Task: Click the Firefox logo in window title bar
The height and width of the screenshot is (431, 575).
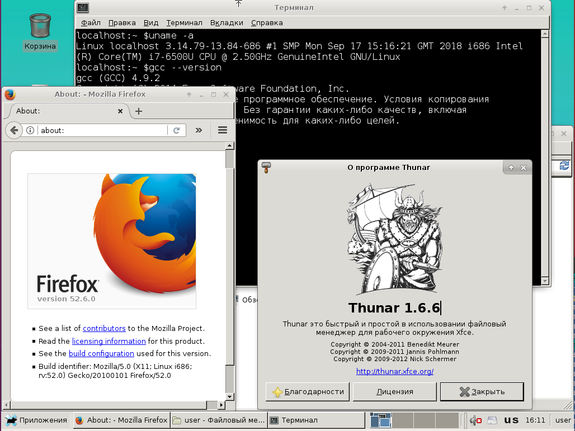Action: coord(10,94)
